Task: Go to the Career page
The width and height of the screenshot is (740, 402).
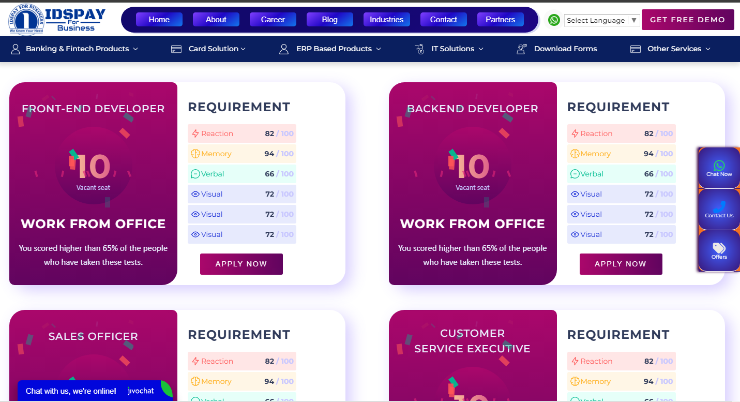Action: click(x=273, y=20)
